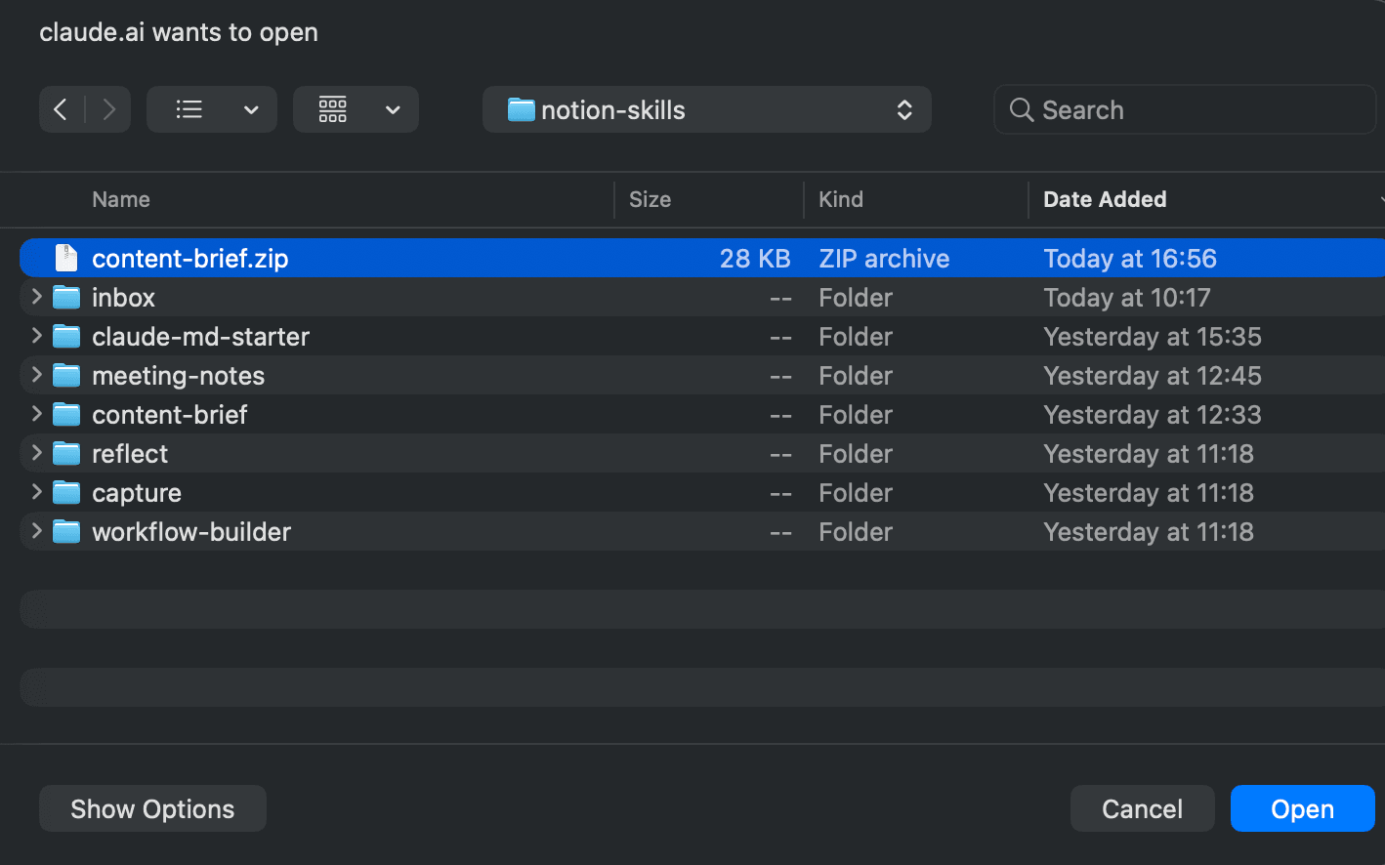Cancel the file dialog

(1142, 808)
